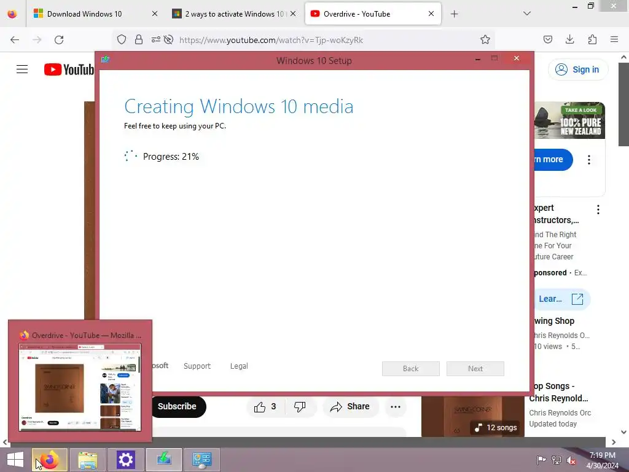
Task: Click Support link in Windows 10 Setup
Action: [x=197, y=366]
